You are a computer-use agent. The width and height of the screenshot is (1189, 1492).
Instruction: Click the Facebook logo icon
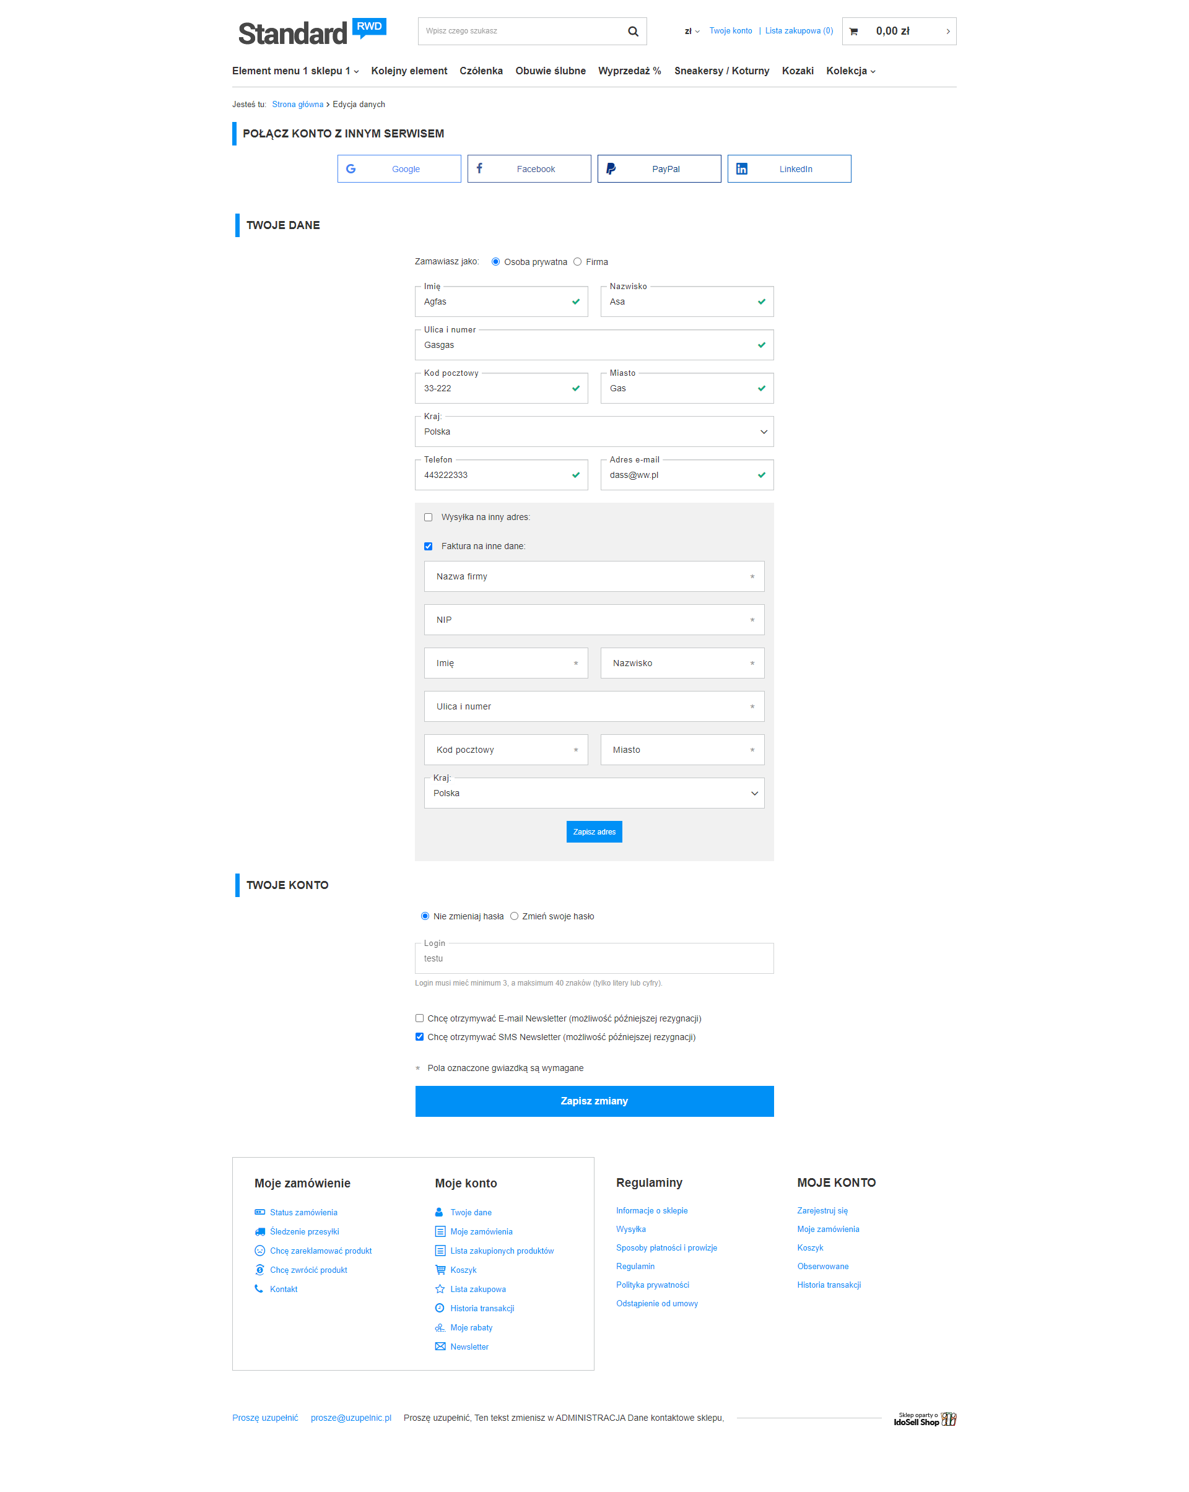tap(479, 168)
